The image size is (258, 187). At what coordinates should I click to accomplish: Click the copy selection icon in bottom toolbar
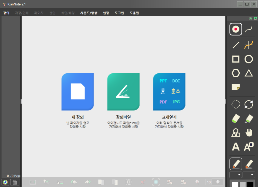pos(101,182)
